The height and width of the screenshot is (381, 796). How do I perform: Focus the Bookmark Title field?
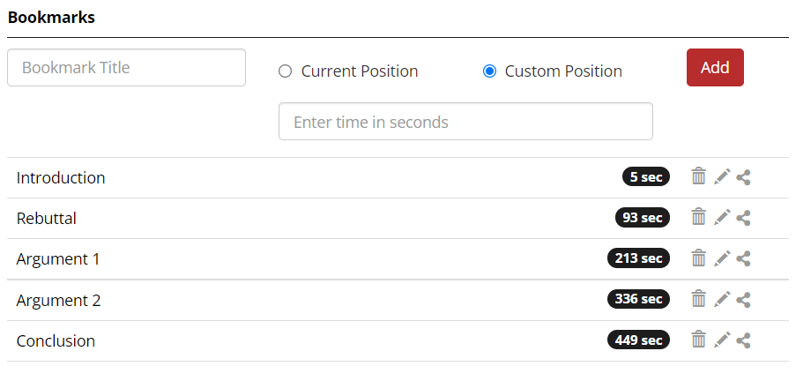pos(126,68)
